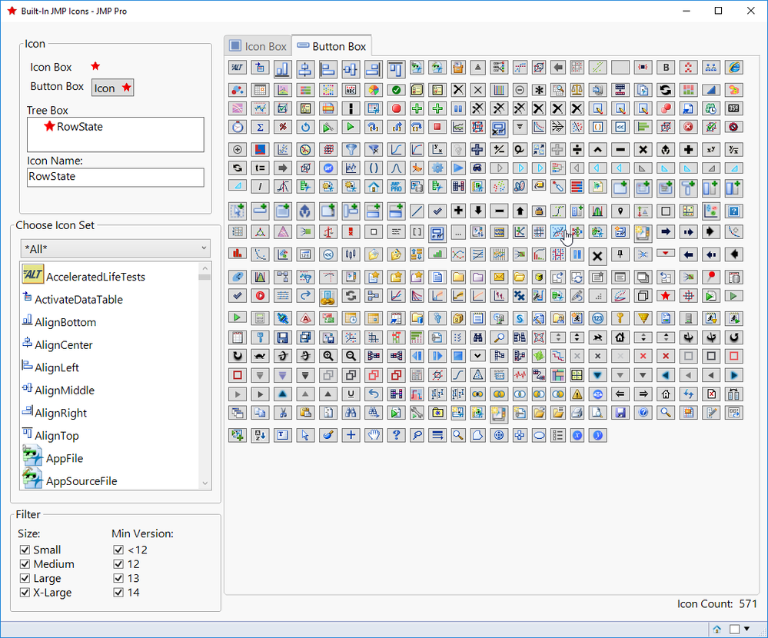Select the Button Box tab
The height and width of the screenshot is (638, 768).
coord(331,46)
